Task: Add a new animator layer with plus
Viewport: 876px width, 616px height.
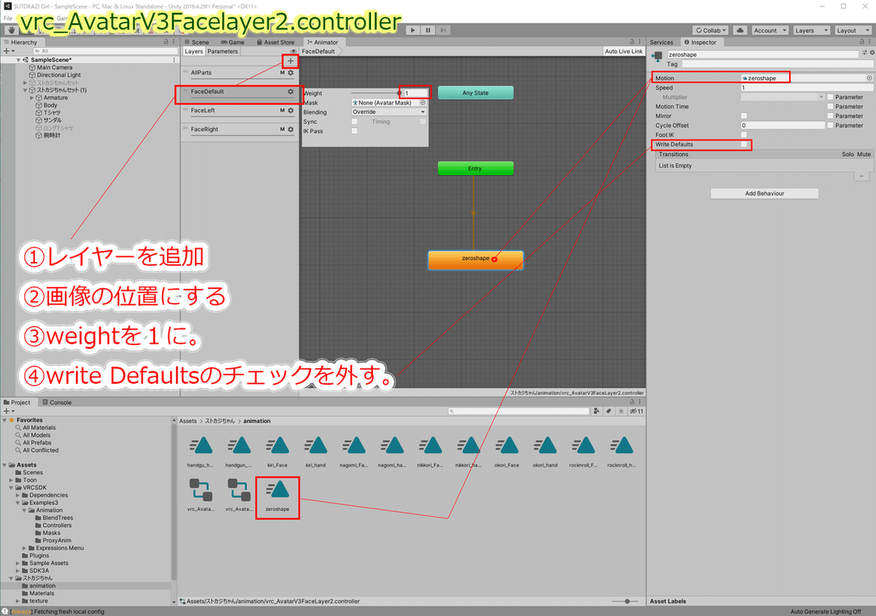Action: [x=291, y=61]
